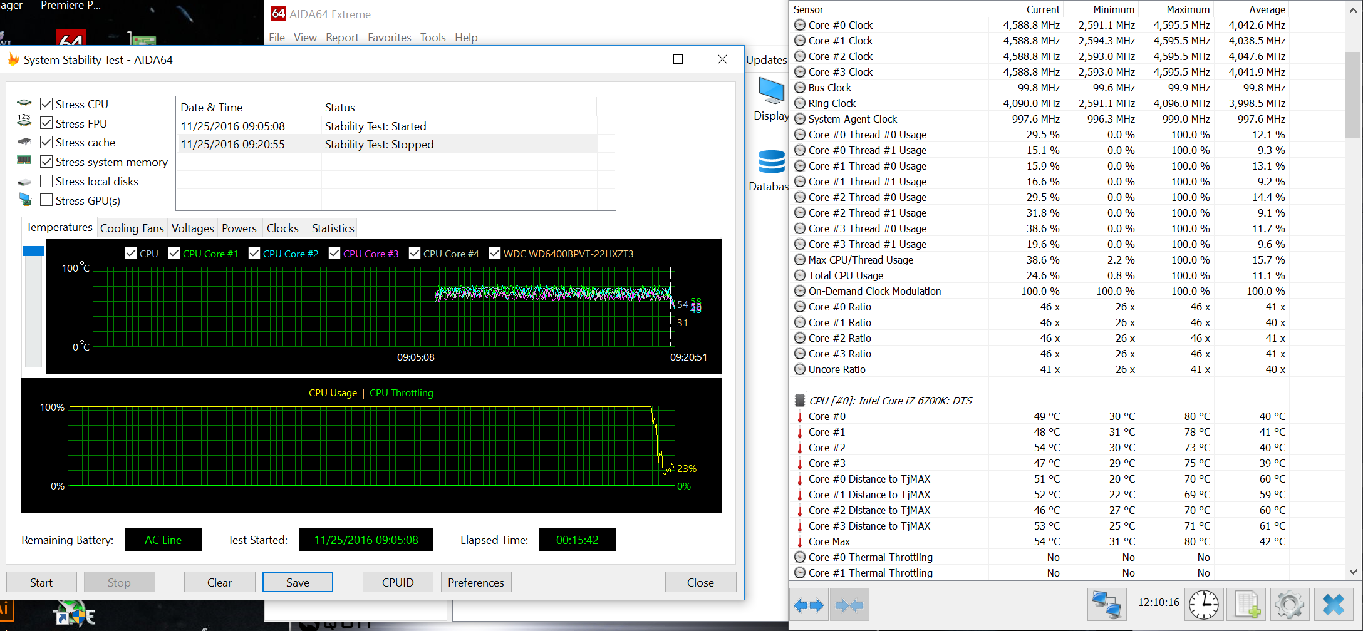This screenshot has height=631, width=1363.
Task: Open sensor panel settings gear icon
Action: [1289, 605]
